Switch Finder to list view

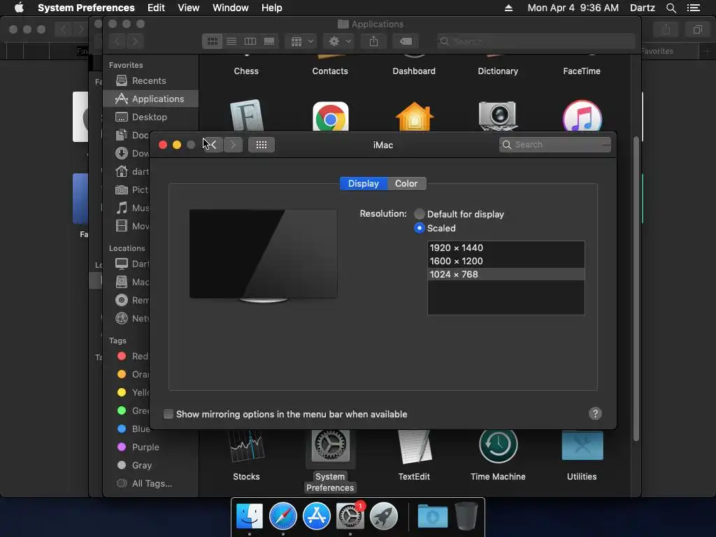coord(231,41)
